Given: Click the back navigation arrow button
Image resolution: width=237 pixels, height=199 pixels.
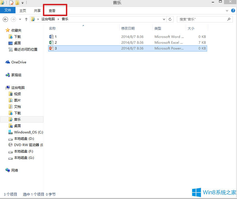Looking at the screenshot, I should (5, 19).
